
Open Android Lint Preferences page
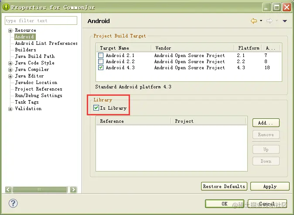click(x=46, y=43)
